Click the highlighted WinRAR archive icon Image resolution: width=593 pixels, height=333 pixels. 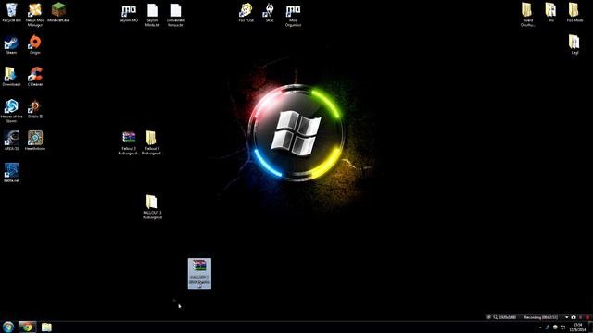(199, 274)
